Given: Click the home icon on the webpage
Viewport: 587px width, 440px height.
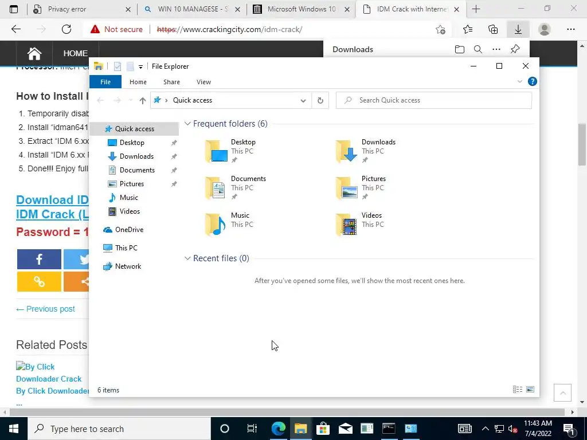Looking at the screenshot, I should tap(34, 53).
